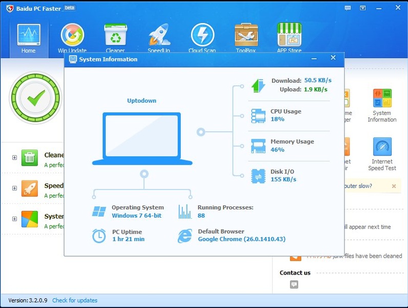This screenshot has height=308, width=408.
Task: Click the Default Browser Google Chrome value
Action: (x=241, y=239)
